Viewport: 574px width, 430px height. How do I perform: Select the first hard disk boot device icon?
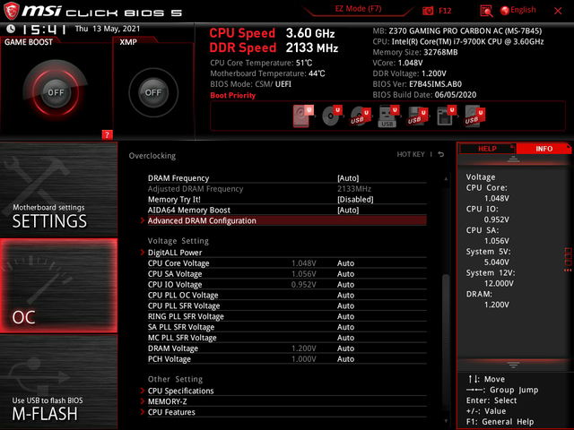303,116
